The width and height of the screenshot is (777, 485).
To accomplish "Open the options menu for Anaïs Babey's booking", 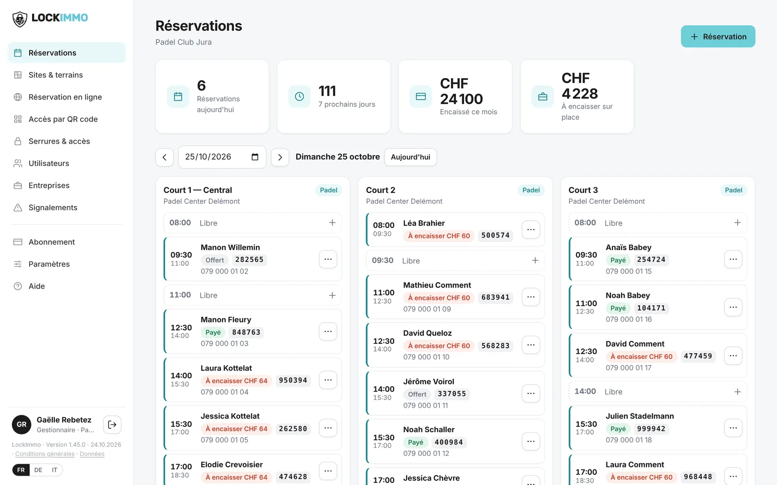I will [733, 259].
